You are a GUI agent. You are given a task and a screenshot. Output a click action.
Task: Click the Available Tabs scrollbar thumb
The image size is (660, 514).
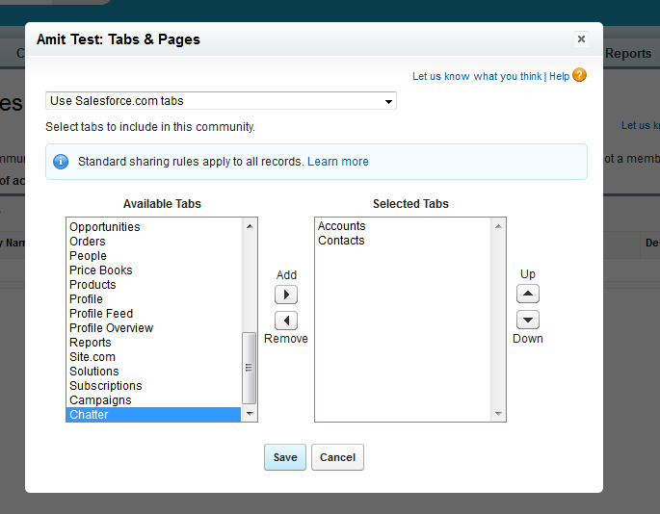[x=250, y=368]
